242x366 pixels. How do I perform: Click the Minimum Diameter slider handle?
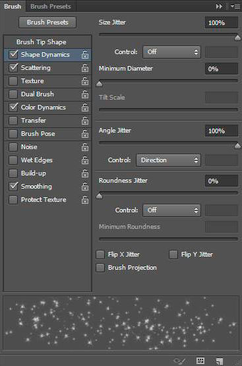100,83
